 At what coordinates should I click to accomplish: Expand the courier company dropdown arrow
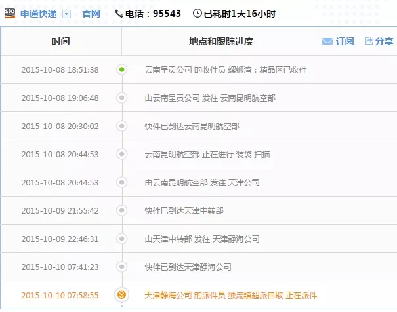pos(66,14)
